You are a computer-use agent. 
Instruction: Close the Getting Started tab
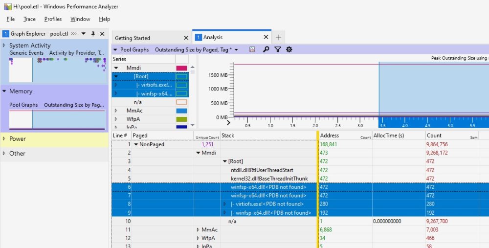tap(186, 38)
